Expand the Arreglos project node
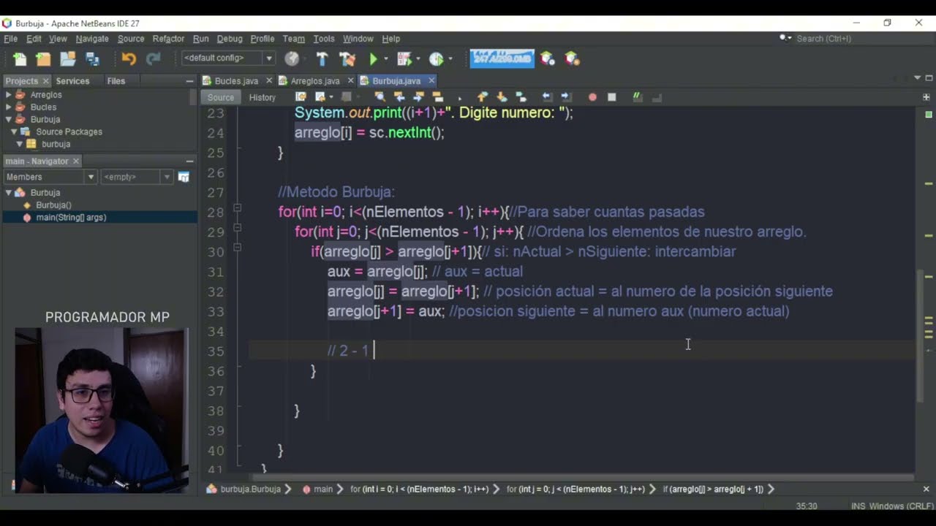 (x=8, y=95)
